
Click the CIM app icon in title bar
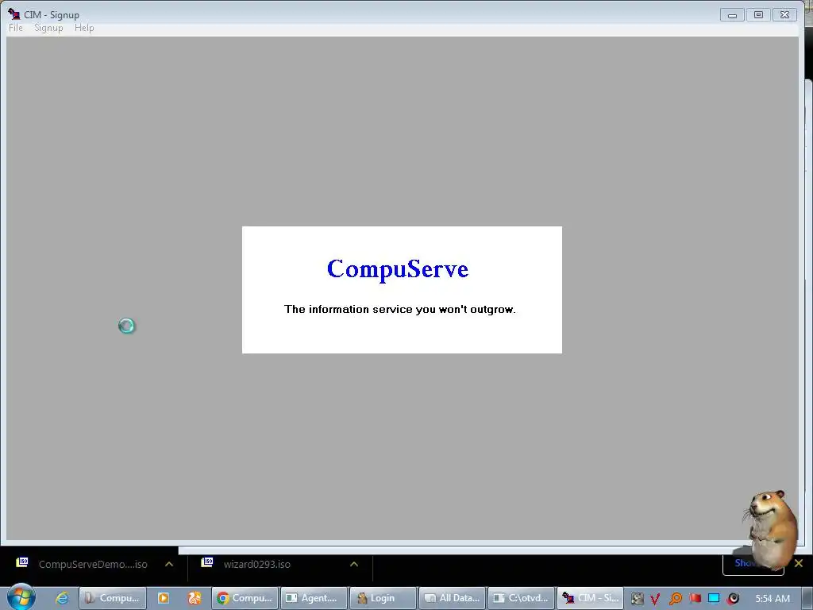pyautogui.click(x=13, y=14)
